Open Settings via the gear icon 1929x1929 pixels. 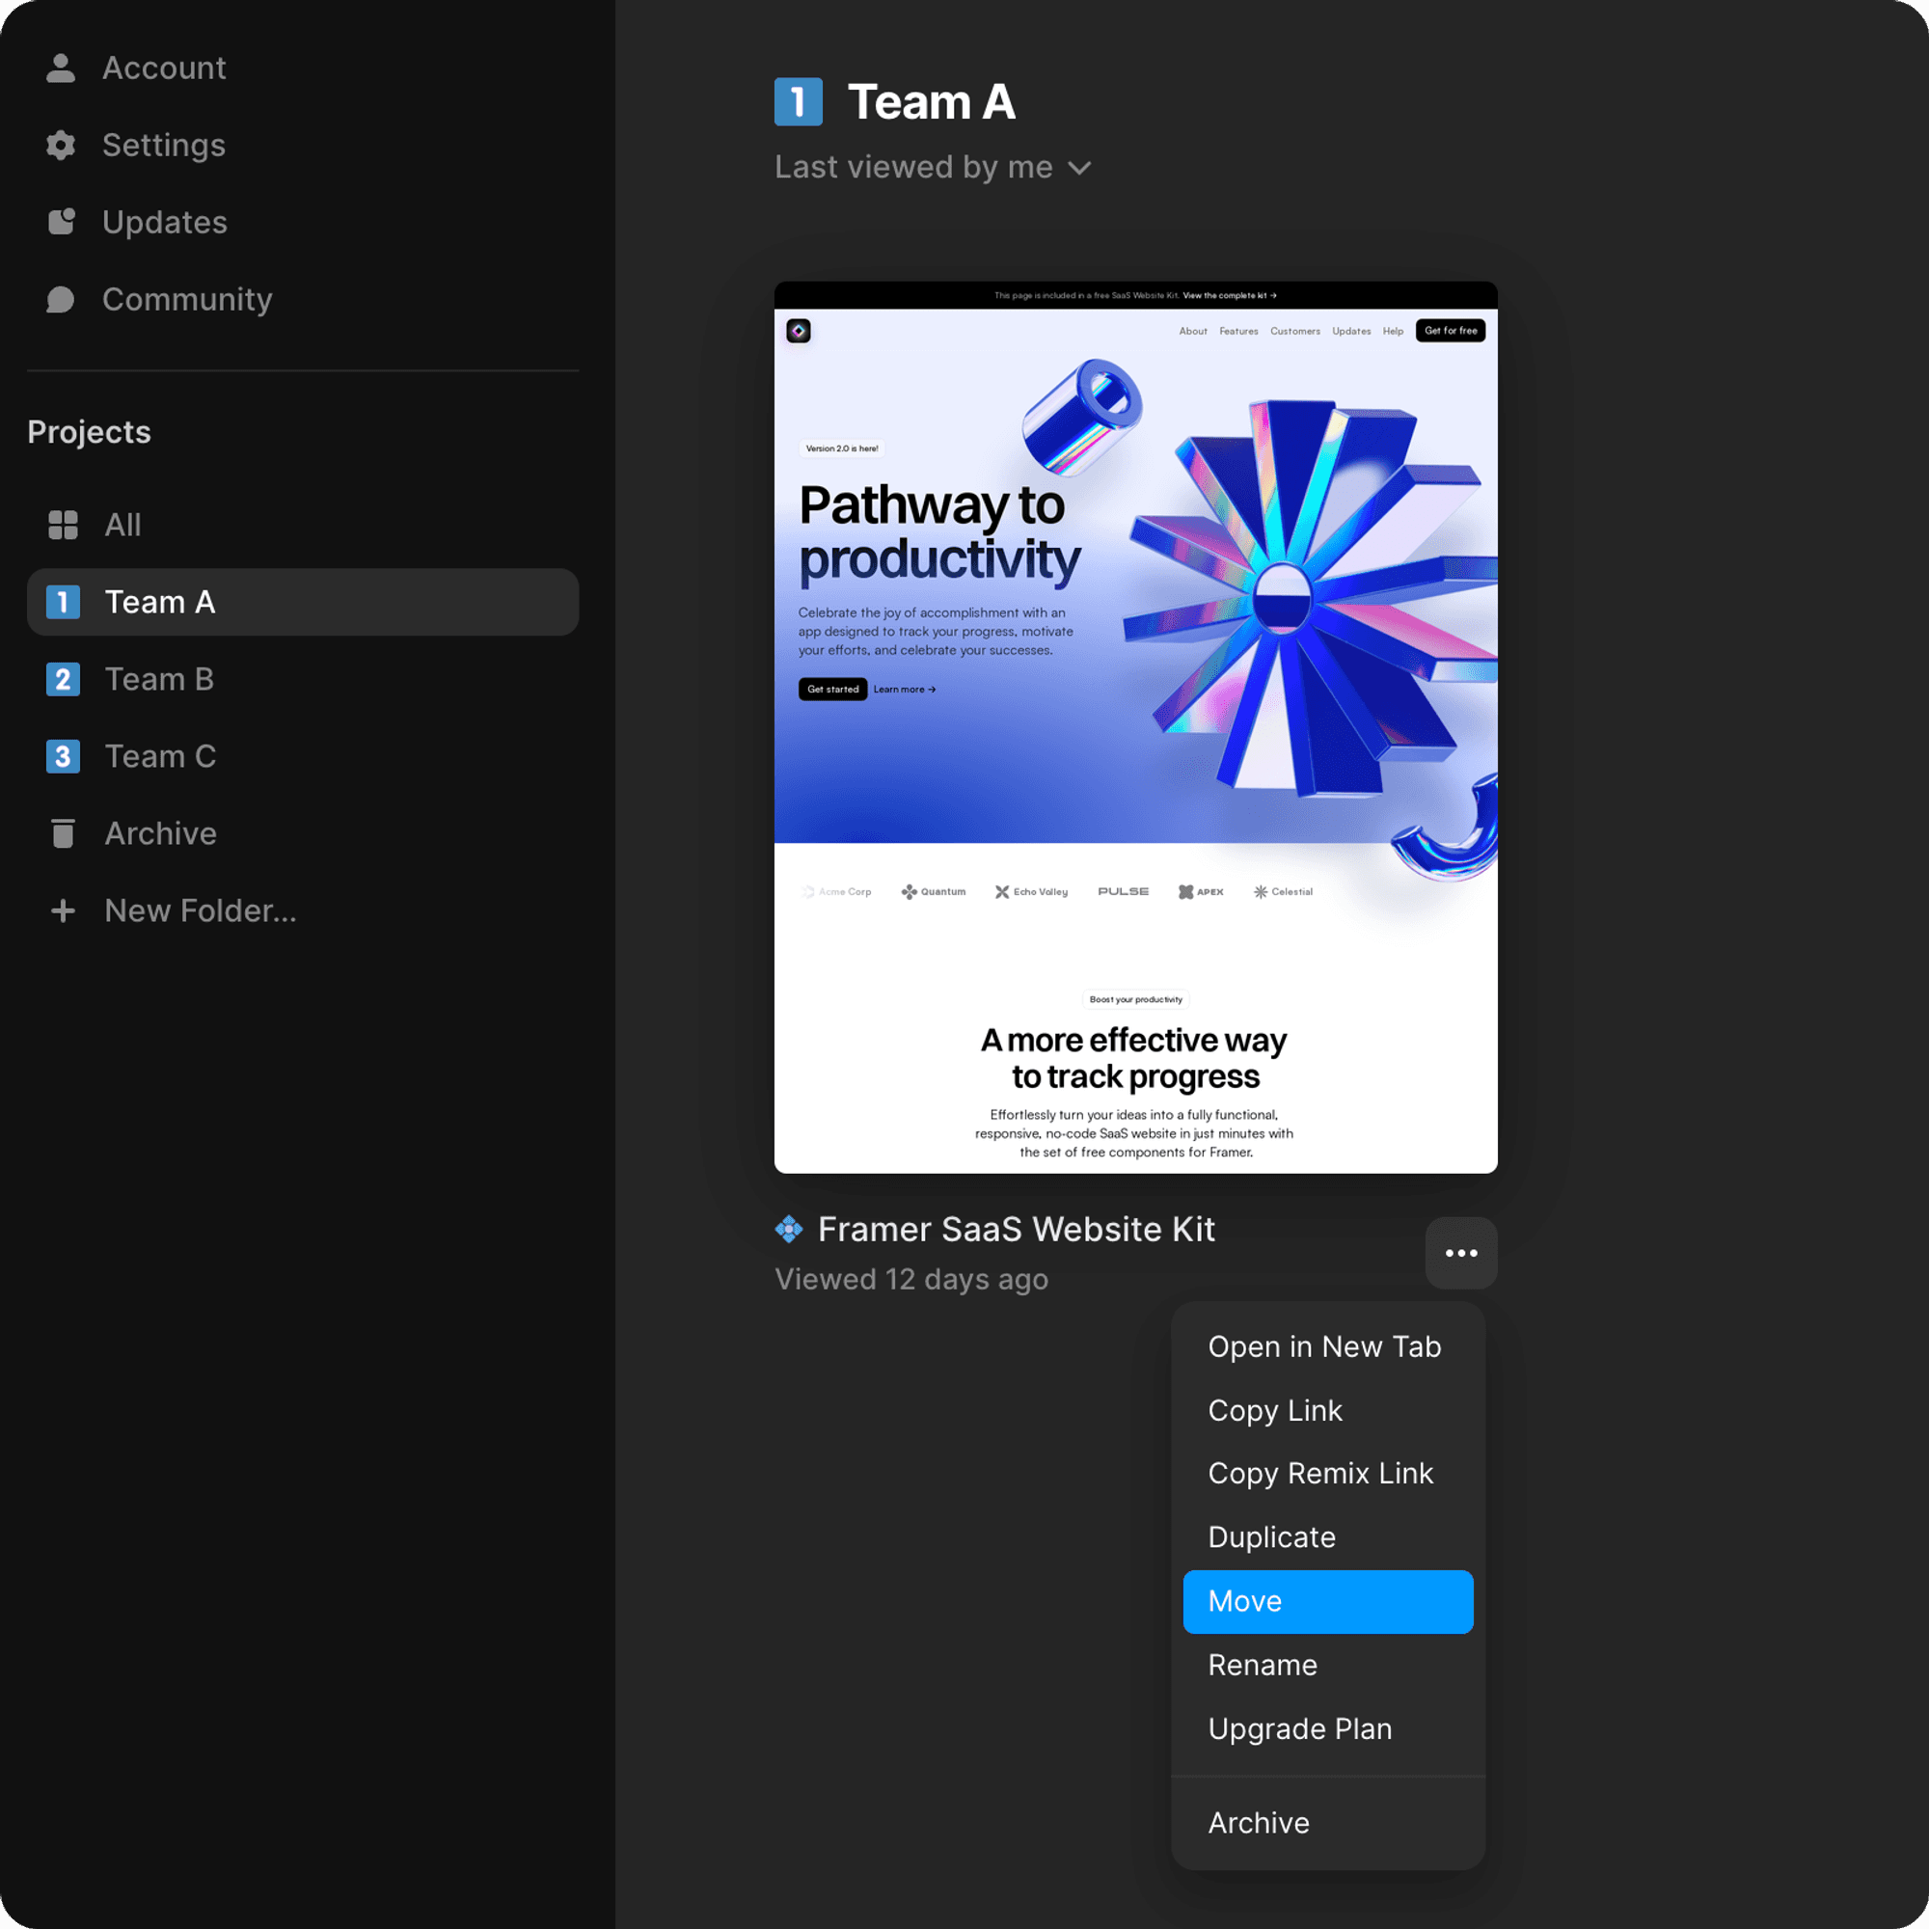coord(61,145)
